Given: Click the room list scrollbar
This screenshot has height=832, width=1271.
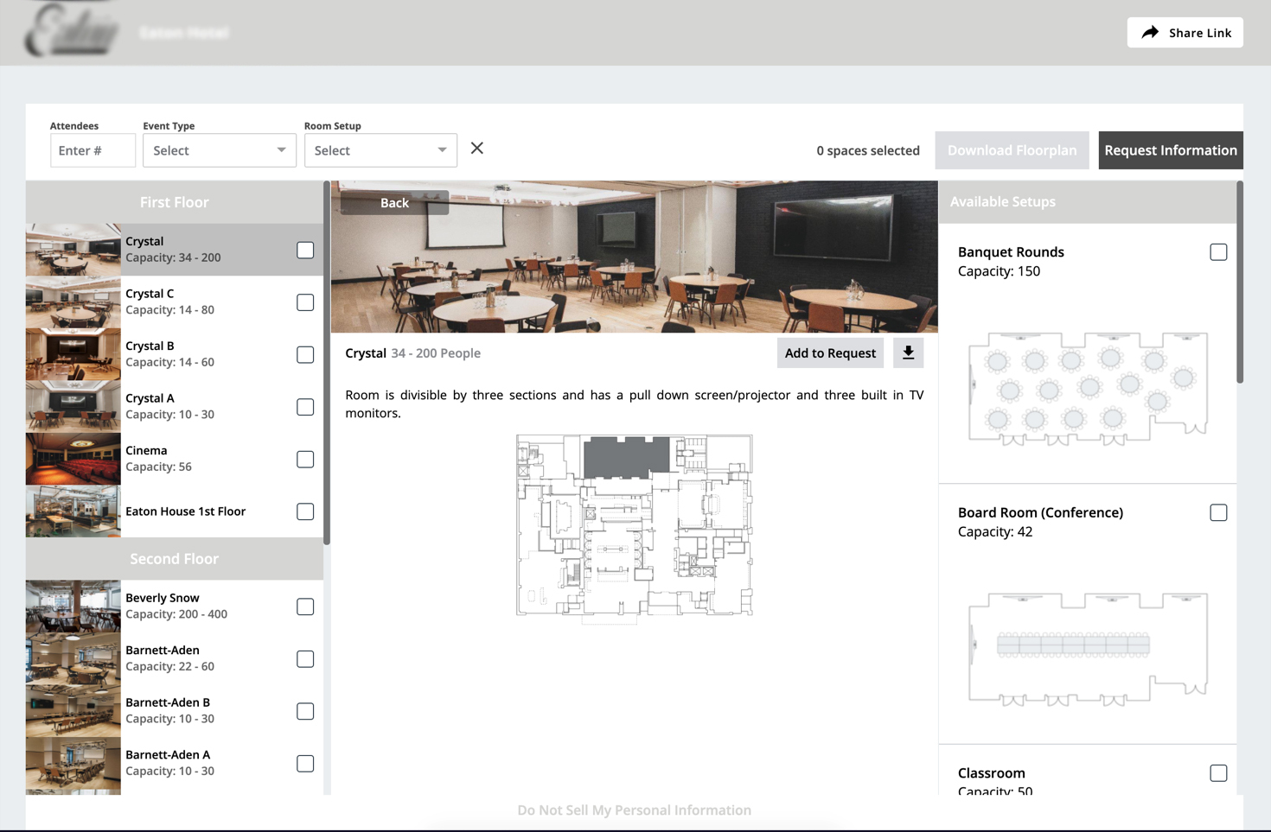Looking at the screenshot, I should [327, 363].
